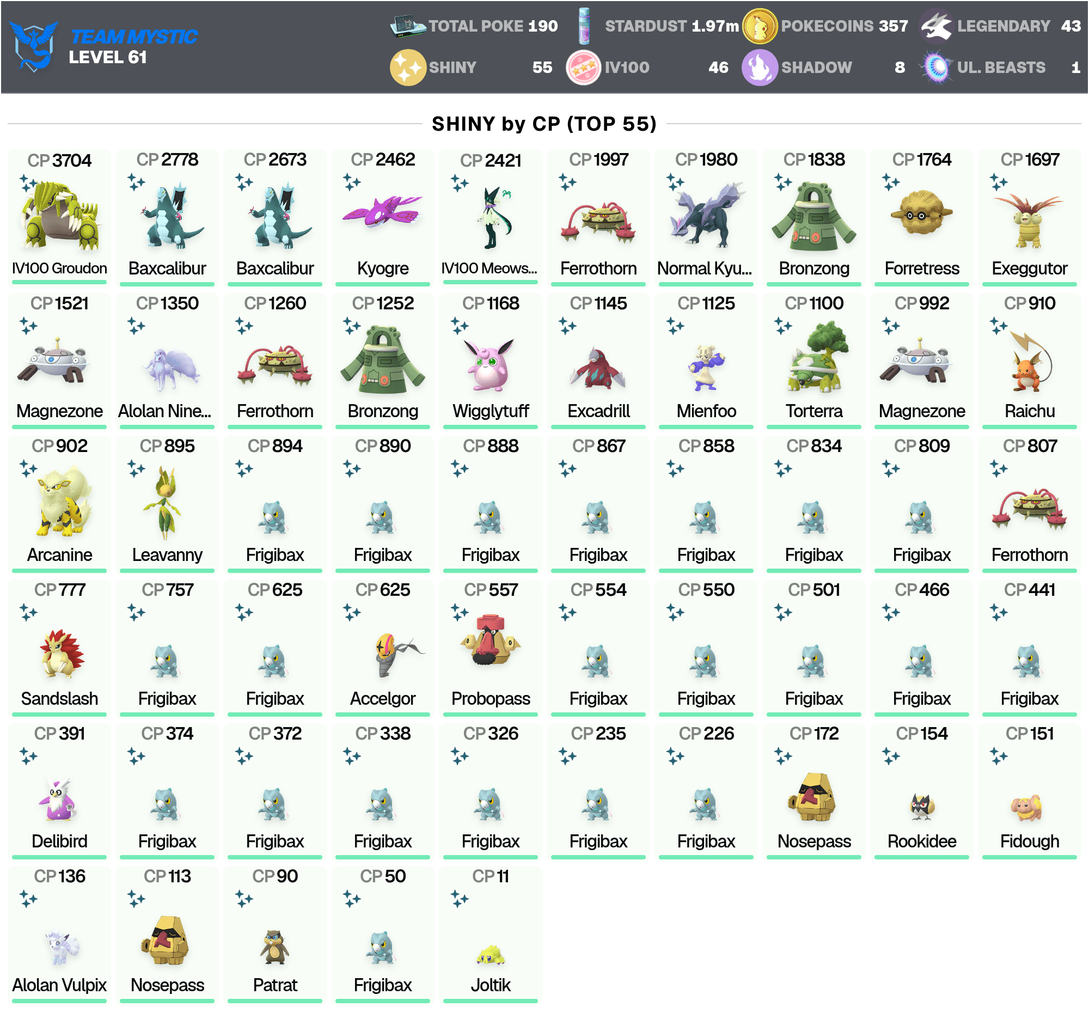The height and width of the screenshot is (1013, 1089).
Task: Click the Team Mystic emblem icon
Action: [34, 46]
